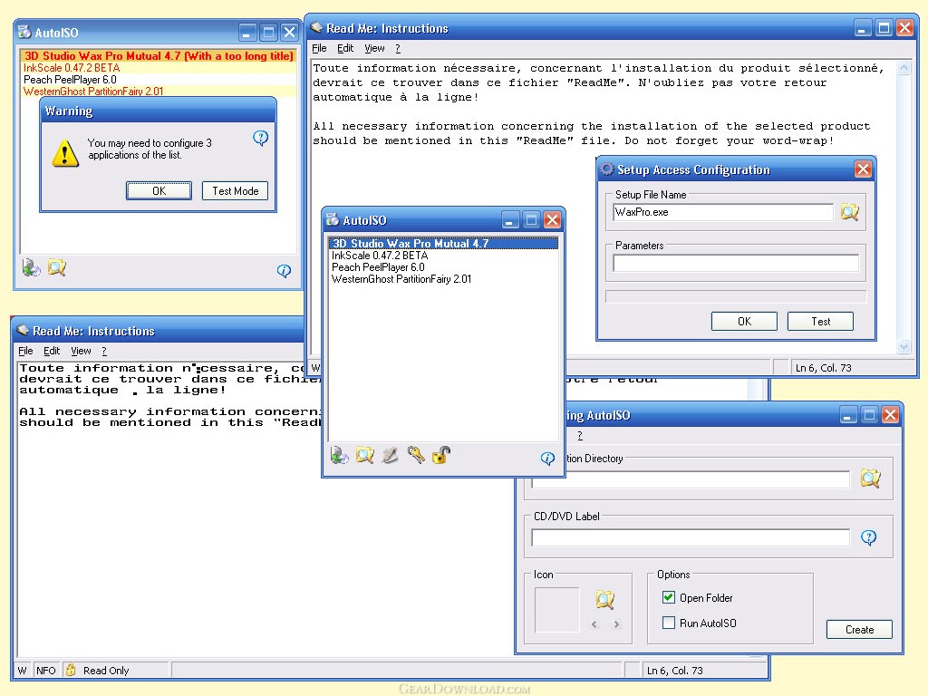928x696 pixels.
Task: Open the ? help menu in the lower Read Me window
Action: [104, 351]
